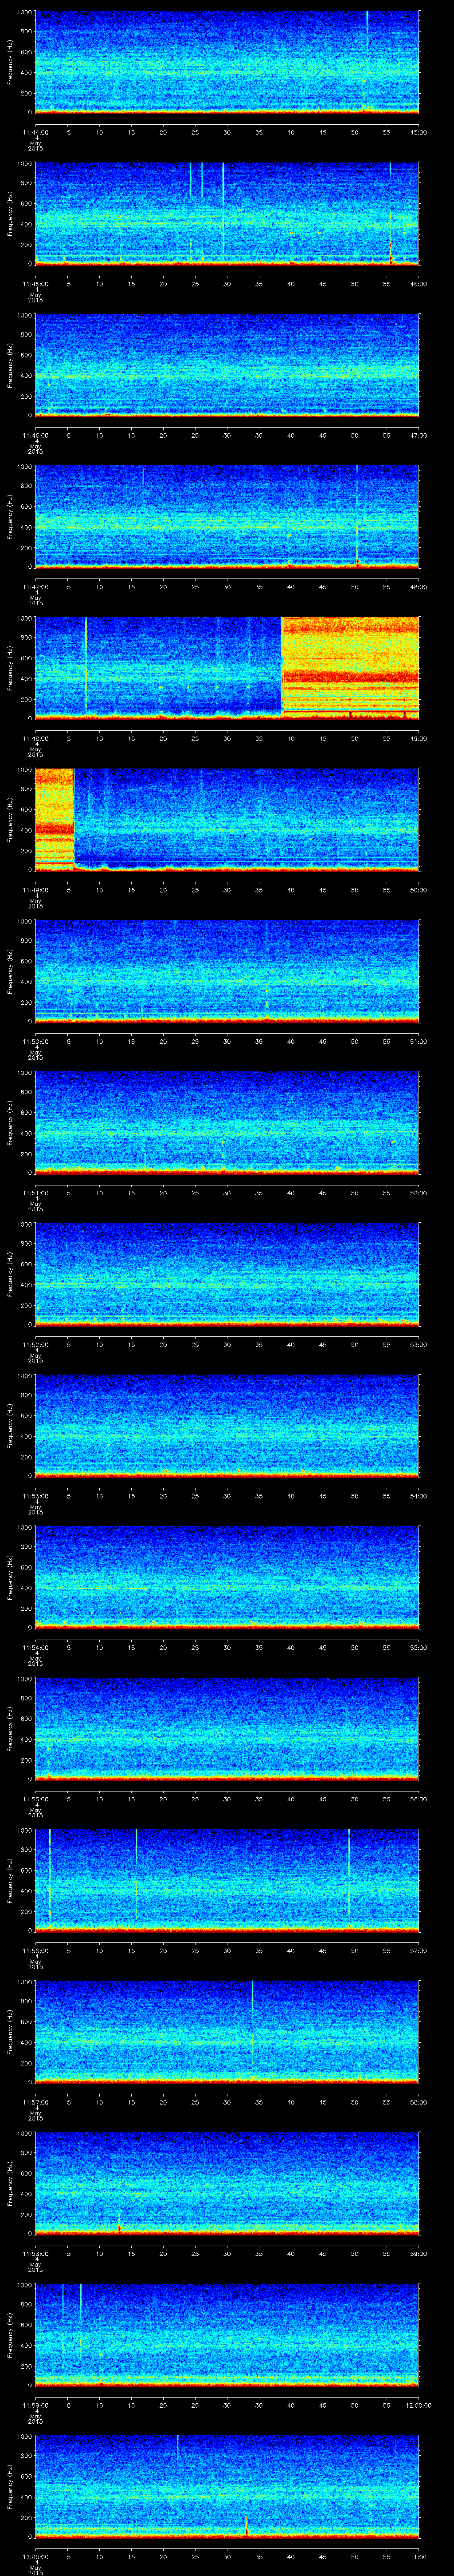Select the spectrogram starting at 11:45:00
Viewport: 454px width, 2576px height.
(227, 213)
